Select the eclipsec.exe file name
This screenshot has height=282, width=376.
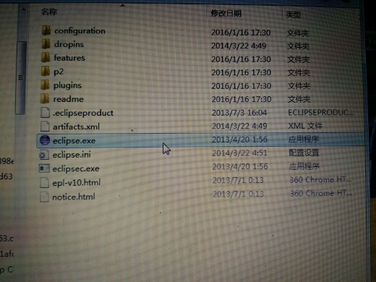pyautogui.click(x=76, y=168)
